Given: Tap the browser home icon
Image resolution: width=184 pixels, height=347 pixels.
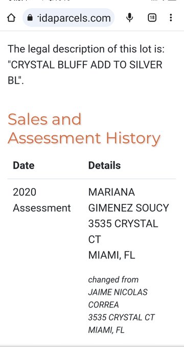Looking at the screenshot, I should 11,18.
